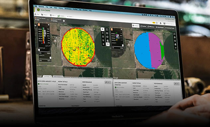Click the Compare button
This screenshot has width=210, height=127.
pyautogui.click(x=136, y=25)
